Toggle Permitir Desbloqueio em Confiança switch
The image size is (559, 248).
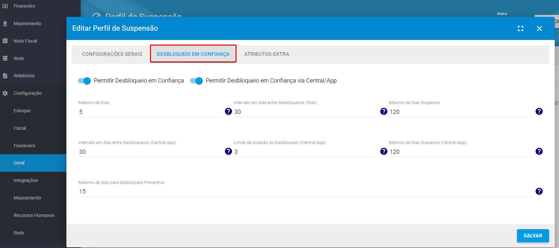point(84,81)
